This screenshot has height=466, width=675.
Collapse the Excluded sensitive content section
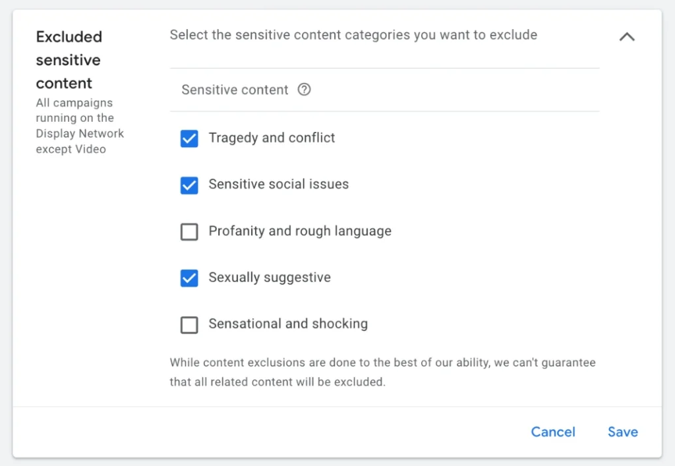point(627,37)
